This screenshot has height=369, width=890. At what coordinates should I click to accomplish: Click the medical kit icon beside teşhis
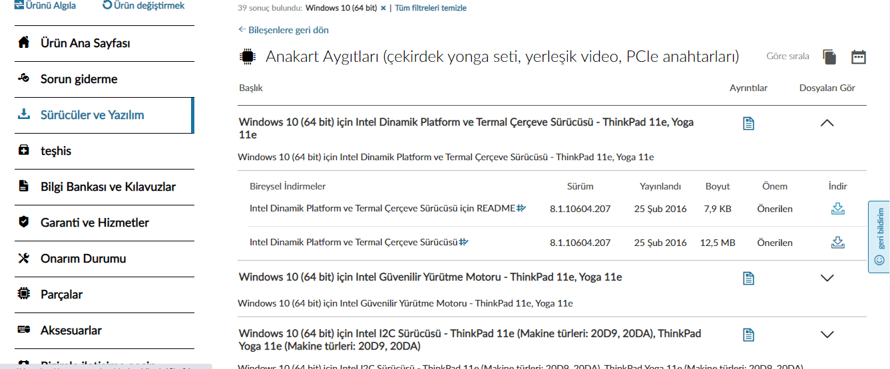click(x=24, y=150)
